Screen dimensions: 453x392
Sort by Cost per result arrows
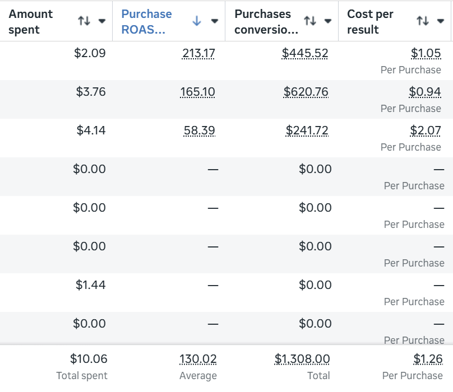coord(423,21)
